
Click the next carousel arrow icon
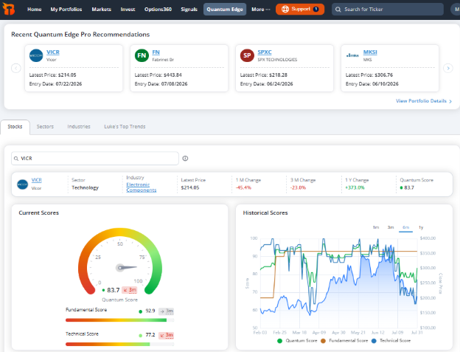[x=448, y=68]
